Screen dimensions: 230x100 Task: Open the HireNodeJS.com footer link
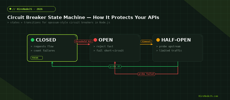208,96
